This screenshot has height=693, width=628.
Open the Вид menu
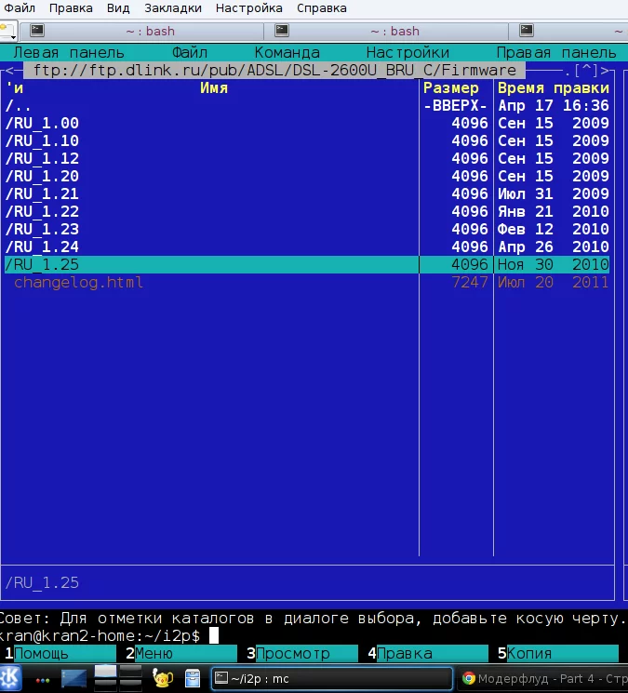point(118,8)
